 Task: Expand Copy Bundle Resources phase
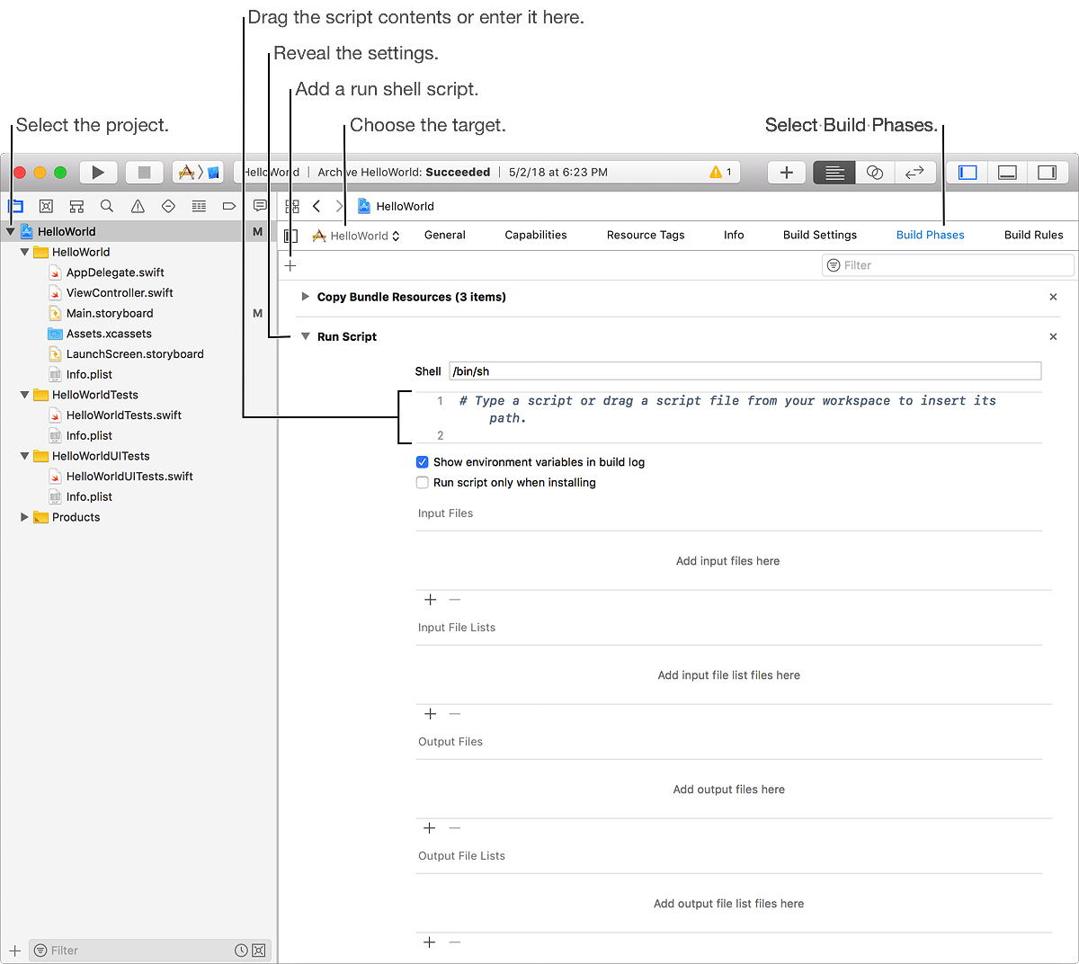click(x=306, y=297)
